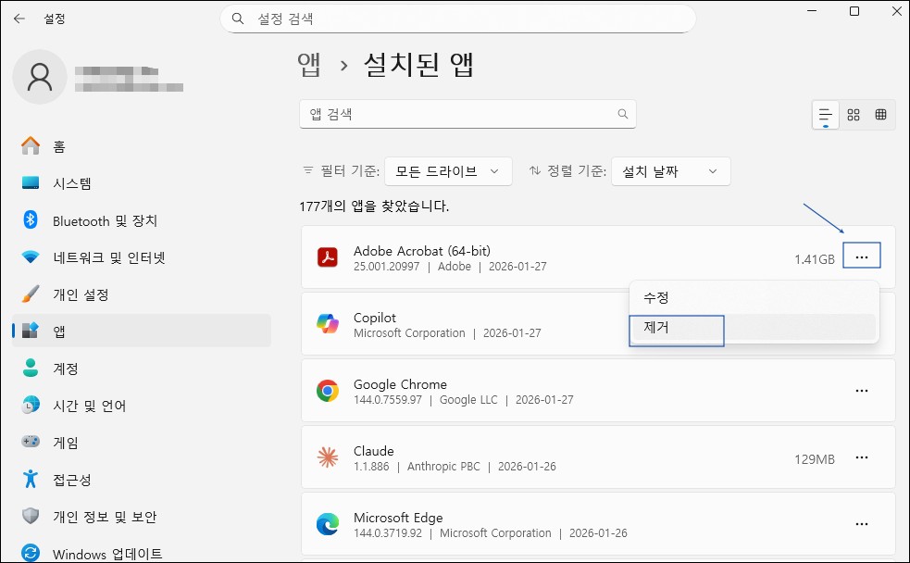The image size is (910, 563).
Task: Open more options for Claude
Action: point(862,457)
